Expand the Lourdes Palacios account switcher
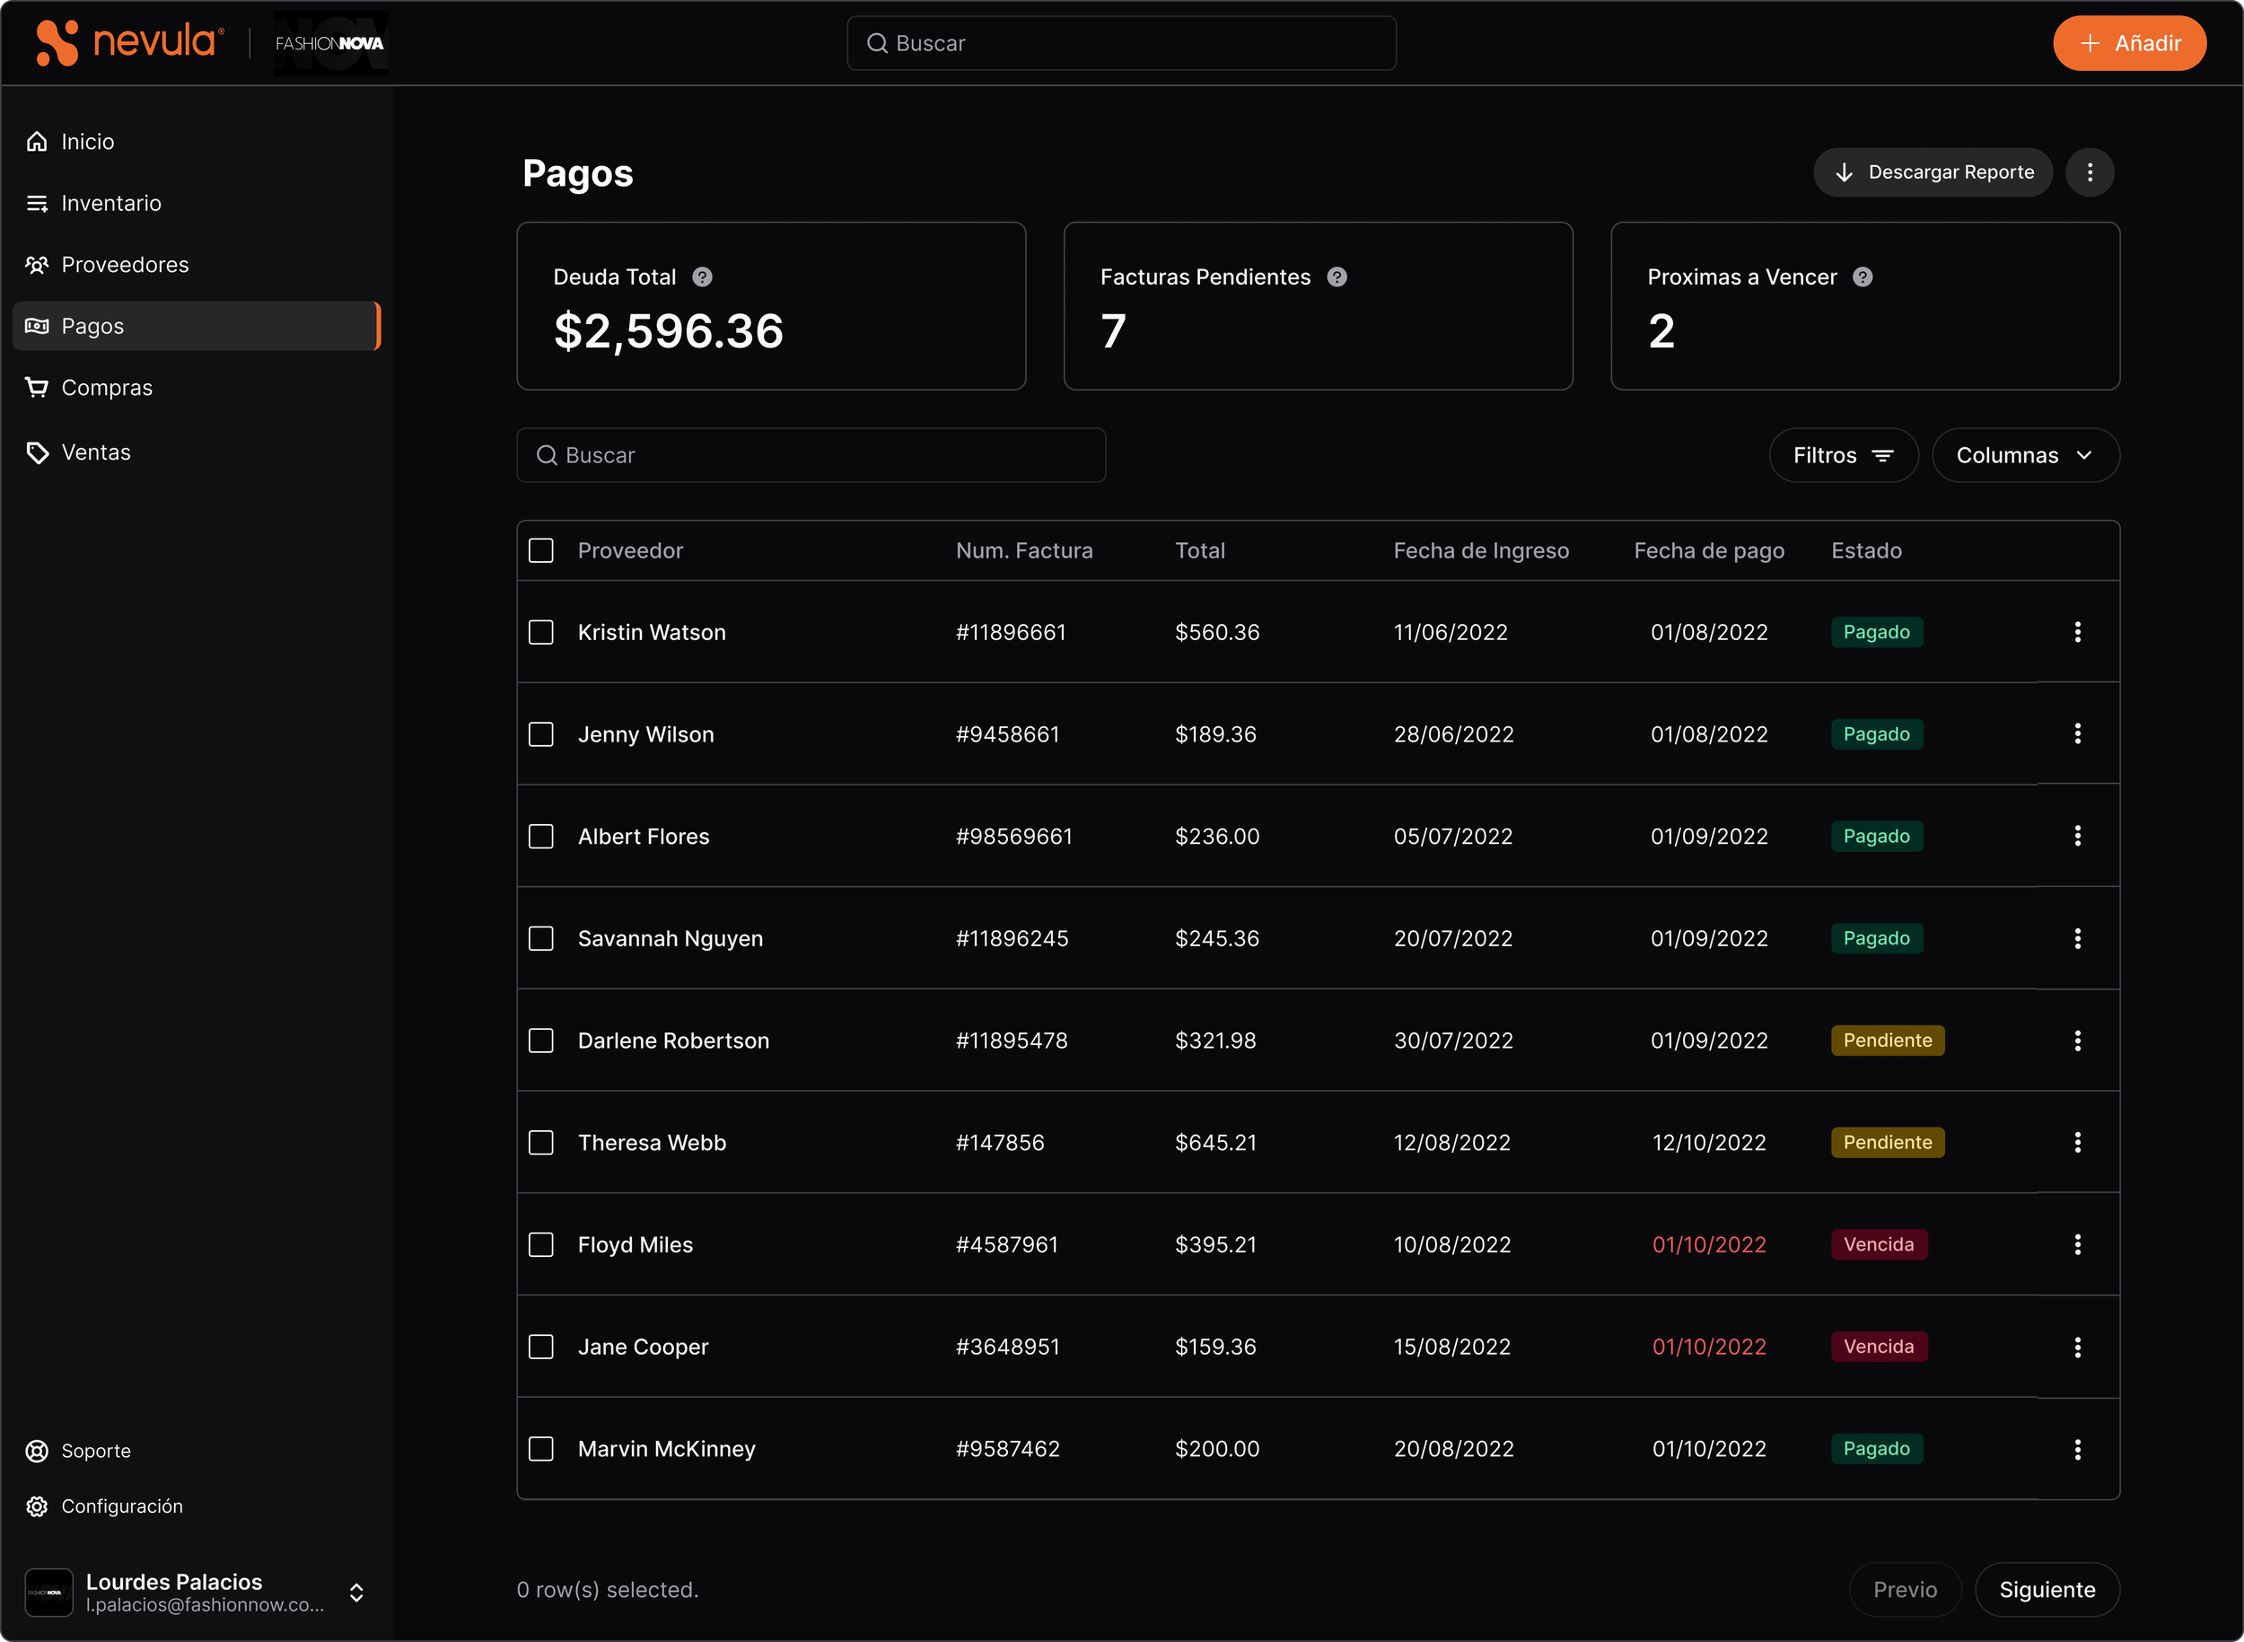This screenshot has height=1642, width=2244. coord(356,1593)
